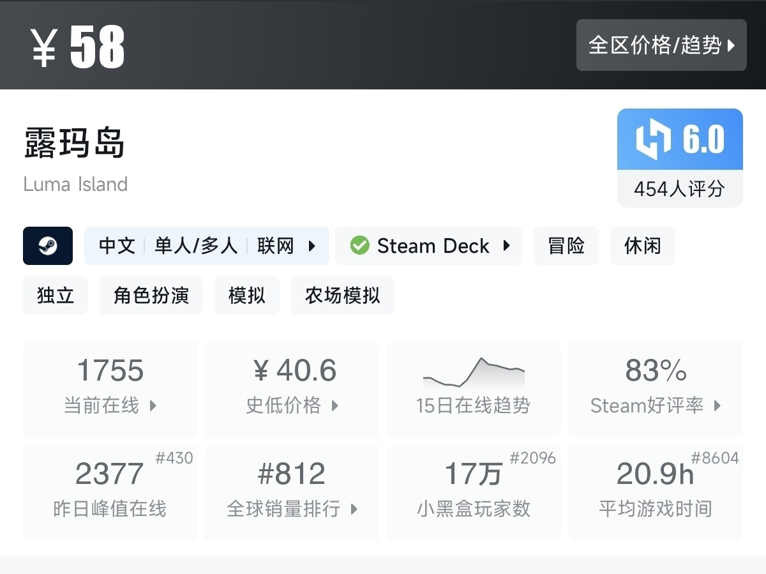This screenshot has width=766, height=574.
Task: Expand 史低价格 lowest price arrow
Action: pos(335,405)
